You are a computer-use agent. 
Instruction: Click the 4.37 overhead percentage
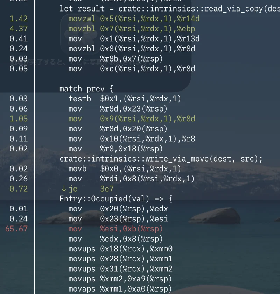[19, 29]
